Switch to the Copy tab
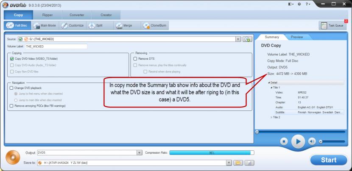Screen dimensions: 352x171 click(18, 15)
